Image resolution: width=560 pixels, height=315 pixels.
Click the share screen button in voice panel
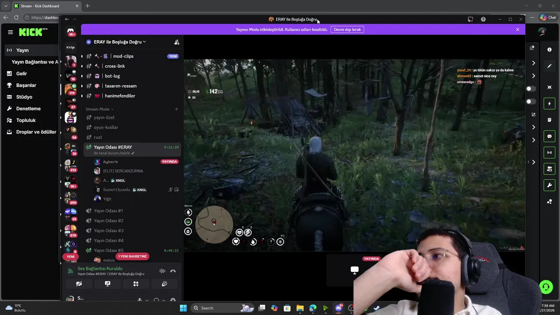coord(108,284)
